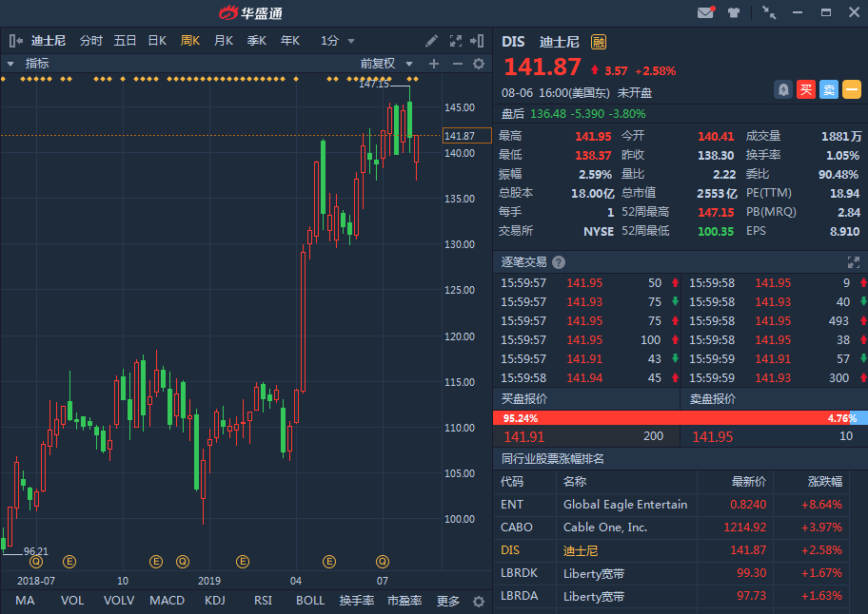Click the red 买 buy button
The height and width of the screenshot is (614, 868).
[806, 89]
